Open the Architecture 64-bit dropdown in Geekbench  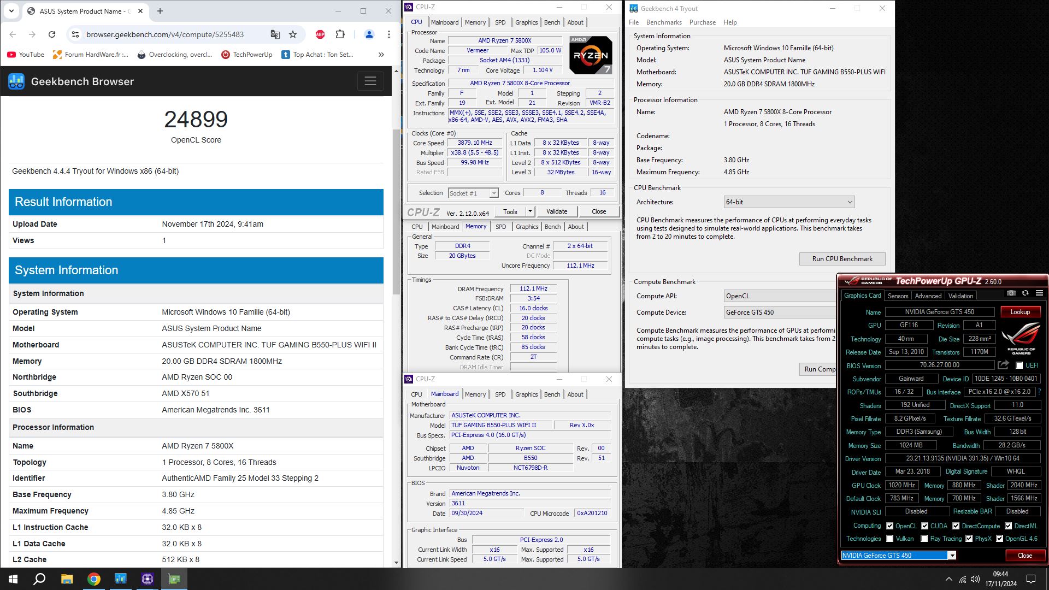click(789, 202)
